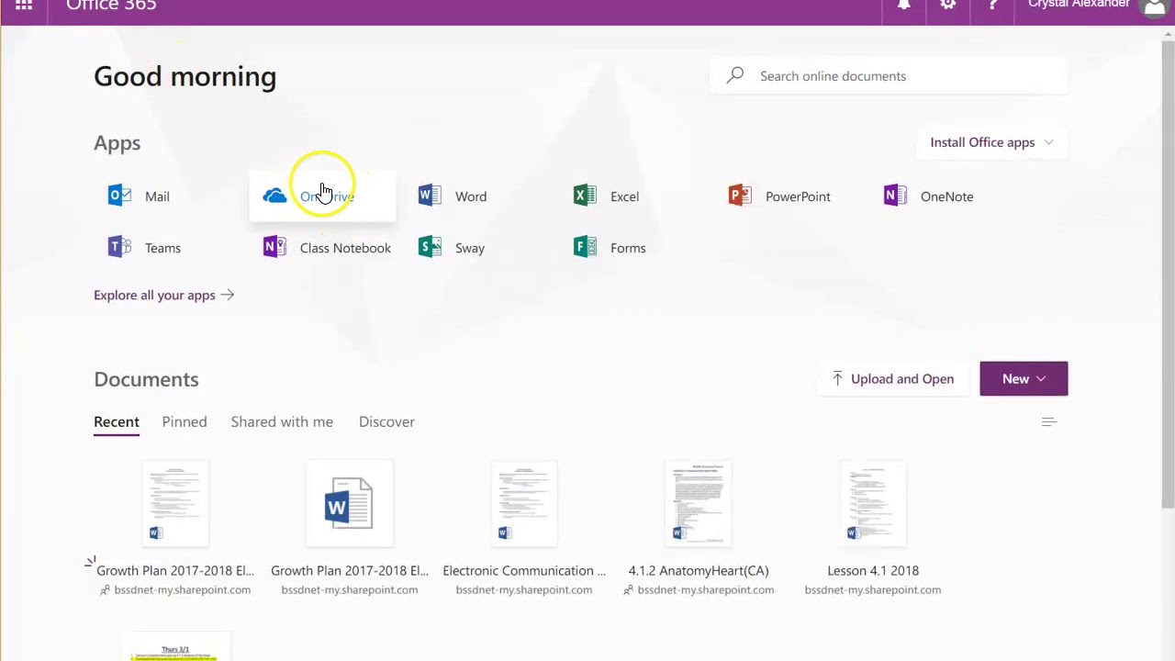1175x661 pixels.
Task: Open the app launcher waffle icon
Action: tap(24, 6)
